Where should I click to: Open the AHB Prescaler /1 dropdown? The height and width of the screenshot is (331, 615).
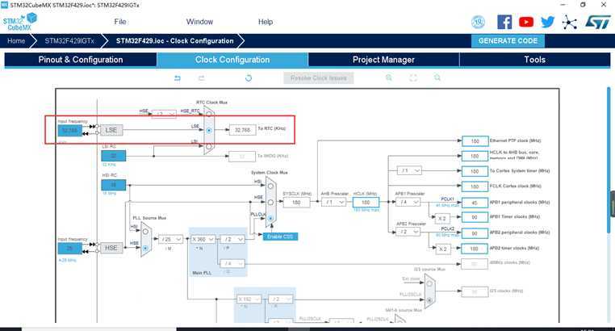click(334, 202)
